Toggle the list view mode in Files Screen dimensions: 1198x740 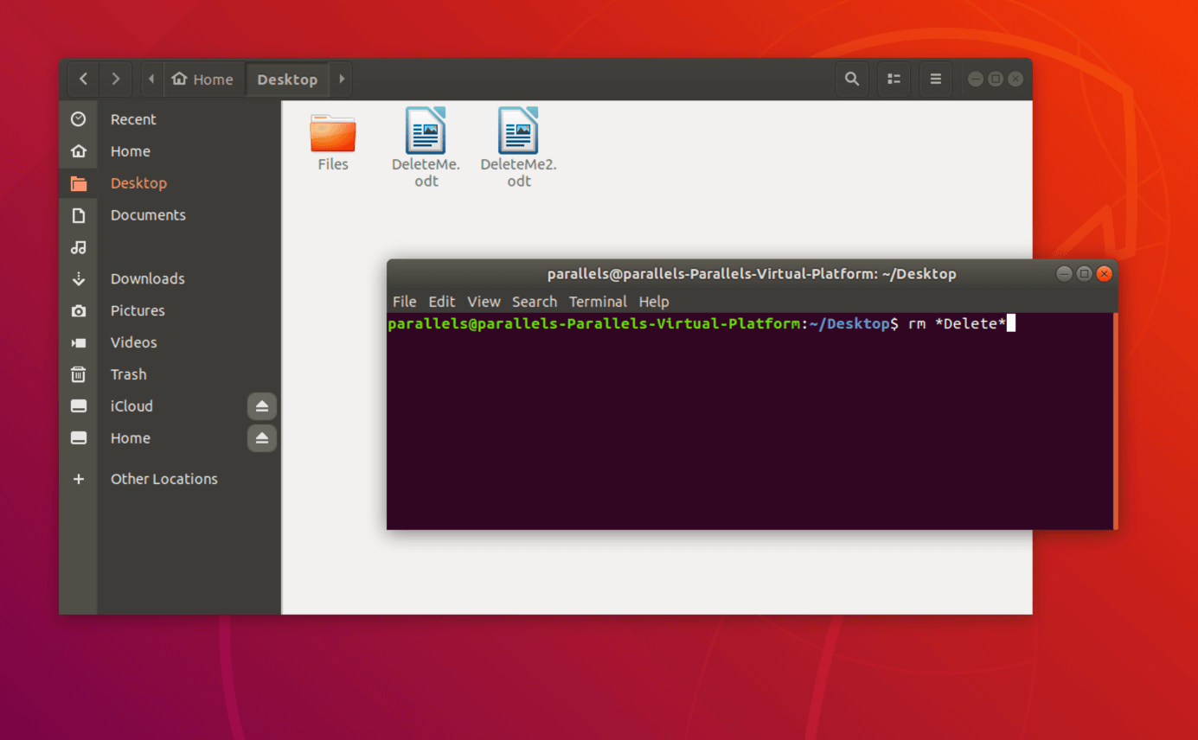894,79
